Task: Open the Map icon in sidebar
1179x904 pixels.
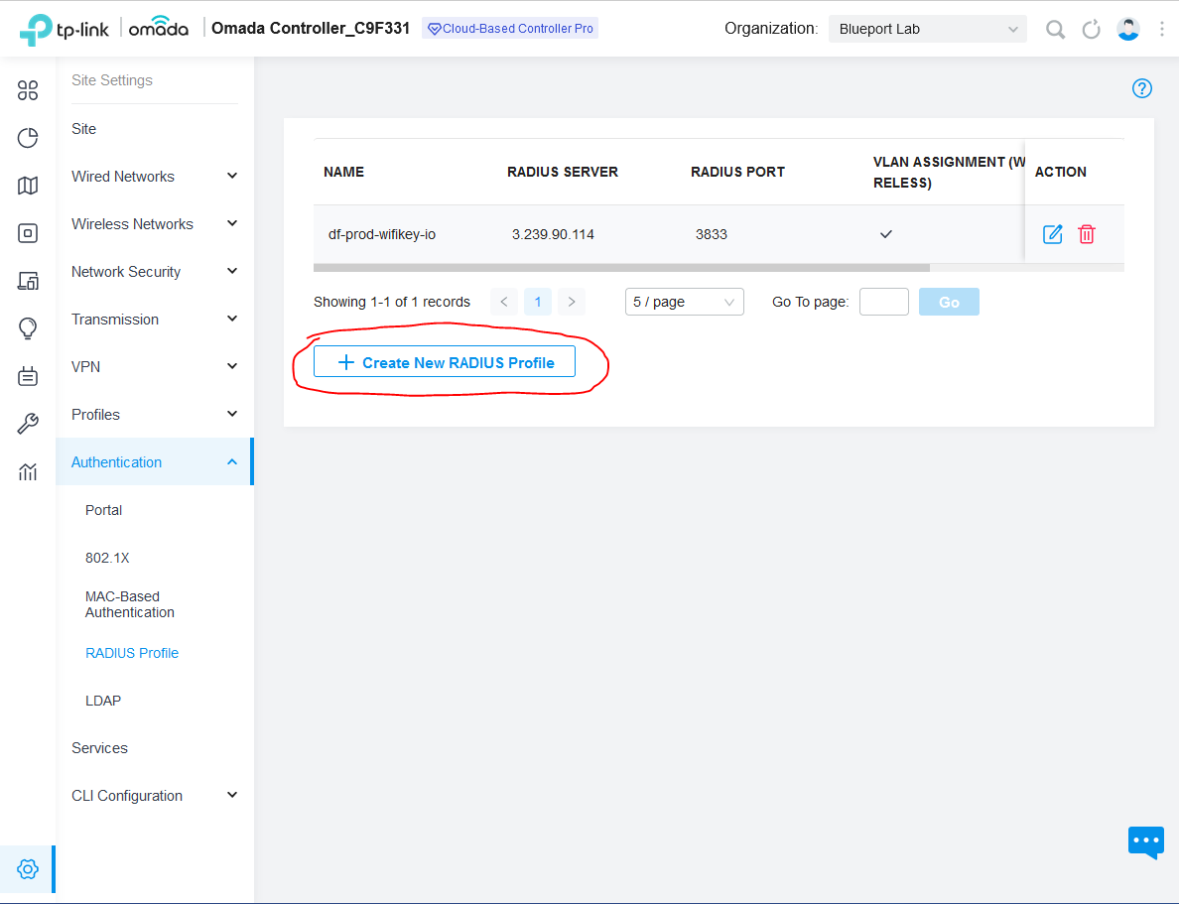Action: click(28, 186)
